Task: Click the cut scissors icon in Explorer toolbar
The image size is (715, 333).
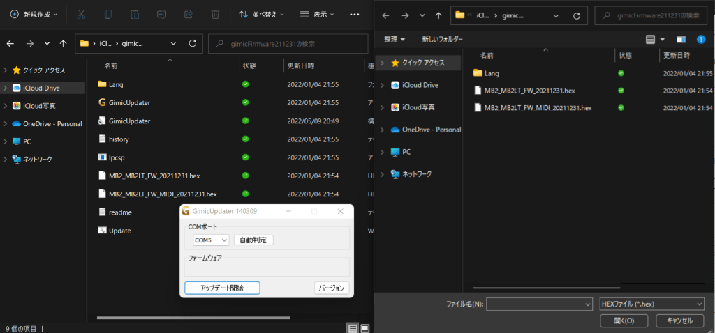Action: point(82,14)
